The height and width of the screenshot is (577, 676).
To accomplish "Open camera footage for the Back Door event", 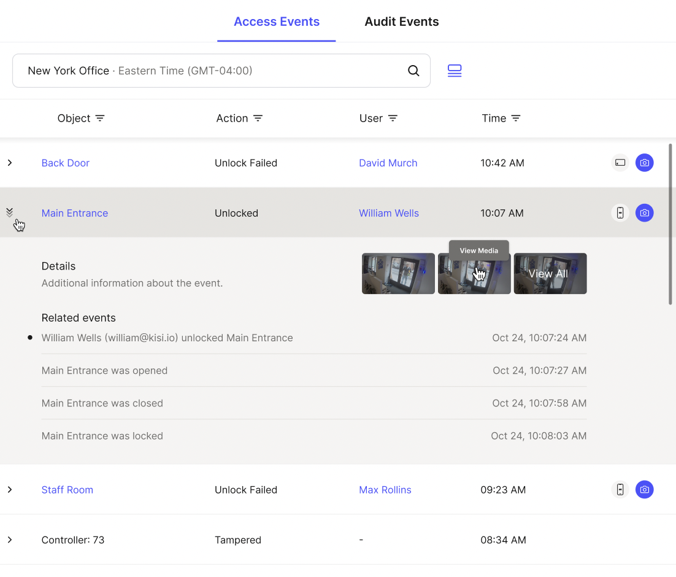I will pos(644,163).
